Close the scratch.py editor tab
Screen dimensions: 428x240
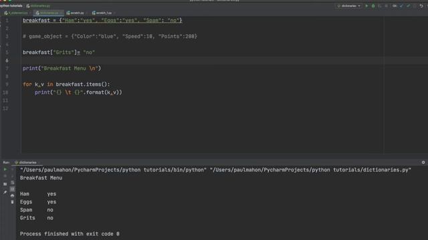coord(86,13)
